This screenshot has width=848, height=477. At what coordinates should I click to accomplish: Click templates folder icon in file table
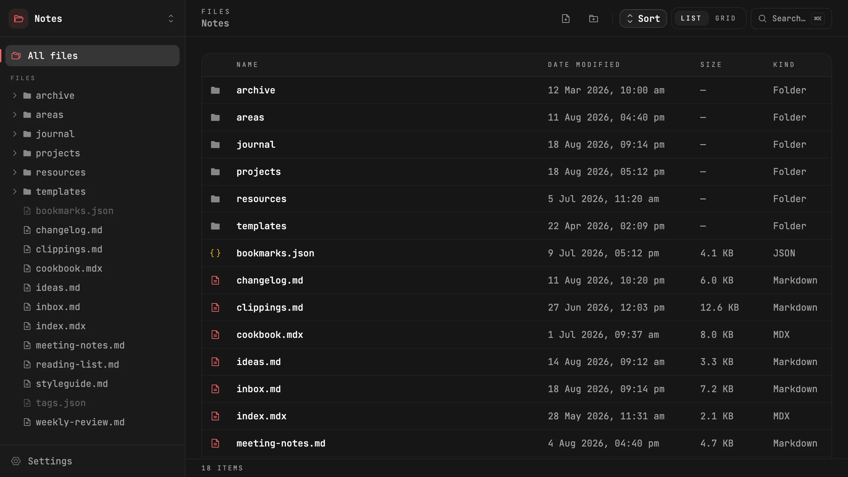215,226
